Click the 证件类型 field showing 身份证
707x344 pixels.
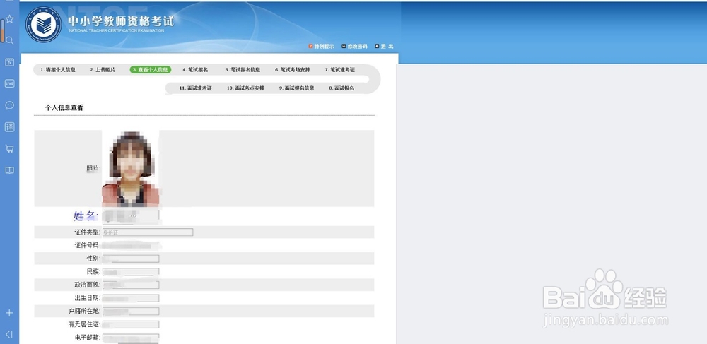pyautogui.click(x=148, y=232)
